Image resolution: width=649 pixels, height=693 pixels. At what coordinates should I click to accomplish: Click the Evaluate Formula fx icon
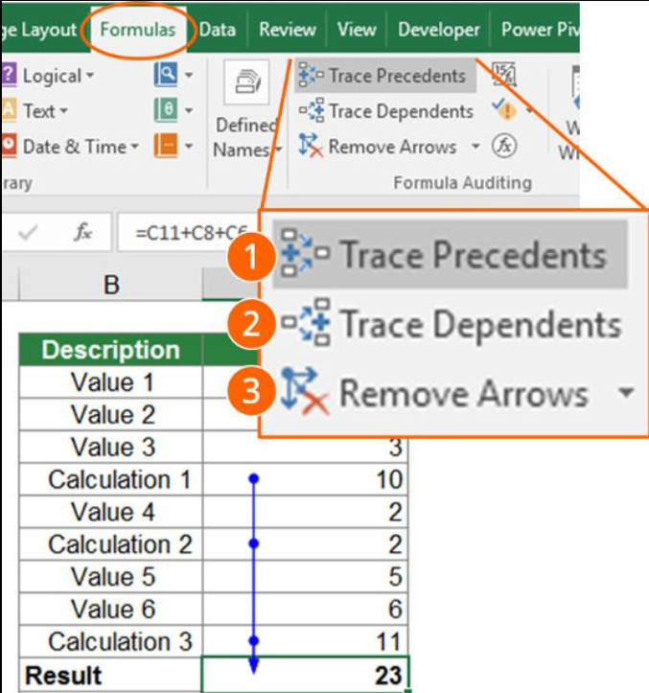504,146
